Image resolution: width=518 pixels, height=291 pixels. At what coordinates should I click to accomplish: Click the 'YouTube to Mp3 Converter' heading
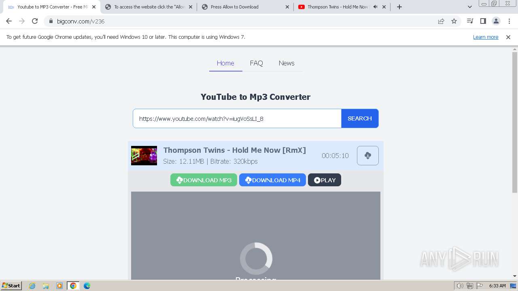[255, 97]
